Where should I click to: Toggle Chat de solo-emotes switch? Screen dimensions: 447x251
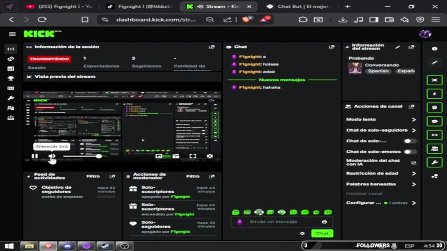(x=410, y=152)
